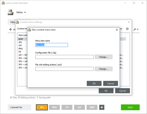Screen dimensions: 147x114
Task: Click plus icon to add output format
Action: click(102, 107)
